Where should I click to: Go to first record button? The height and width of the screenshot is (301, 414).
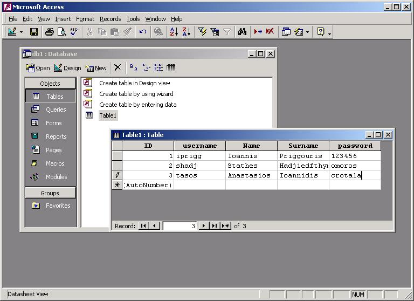pos(143,226)
